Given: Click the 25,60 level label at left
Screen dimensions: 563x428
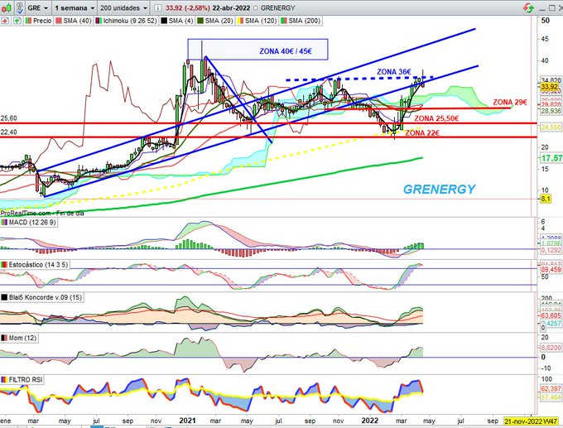Looking at the screenshot, I should (8, 118).
